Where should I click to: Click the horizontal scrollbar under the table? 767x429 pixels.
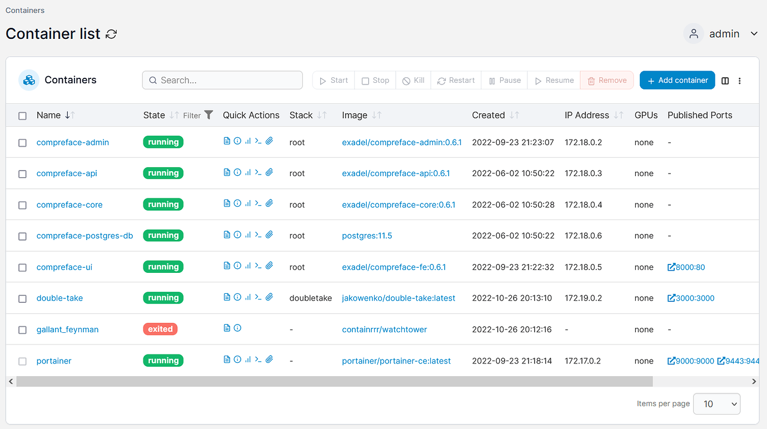coord(333,381)
